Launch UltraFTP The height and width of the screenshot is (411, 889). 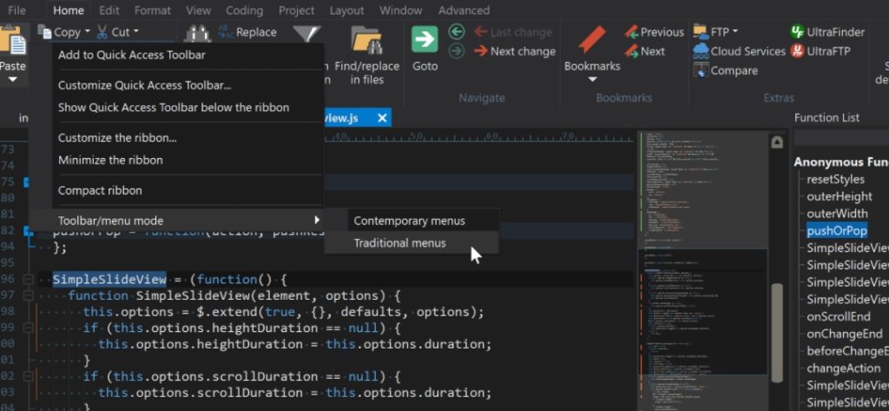click(x=820, y=51)
